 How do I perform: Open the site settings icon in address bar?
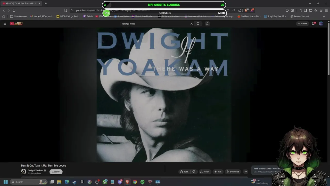click(x=72, y=10)
